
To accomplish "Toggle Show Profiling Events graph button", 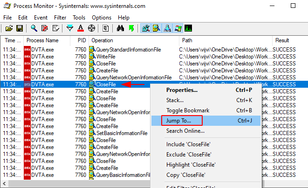I will click(x=188, y=28).
